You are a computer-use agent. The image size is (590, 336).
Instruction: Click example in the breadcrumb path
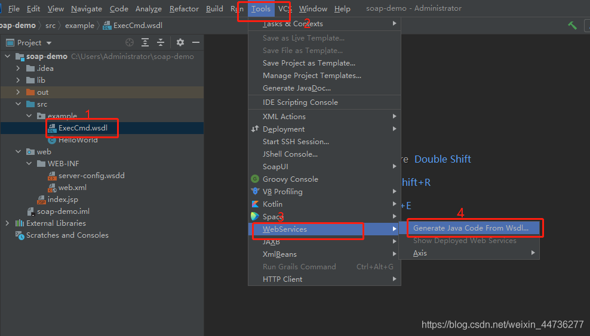click(80, 26)
